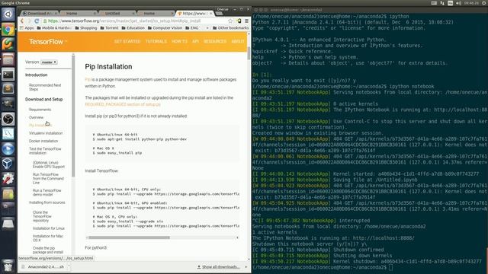Open the keyboard indicator in top panel
The image size is (488, 274).
click(434, 3)
